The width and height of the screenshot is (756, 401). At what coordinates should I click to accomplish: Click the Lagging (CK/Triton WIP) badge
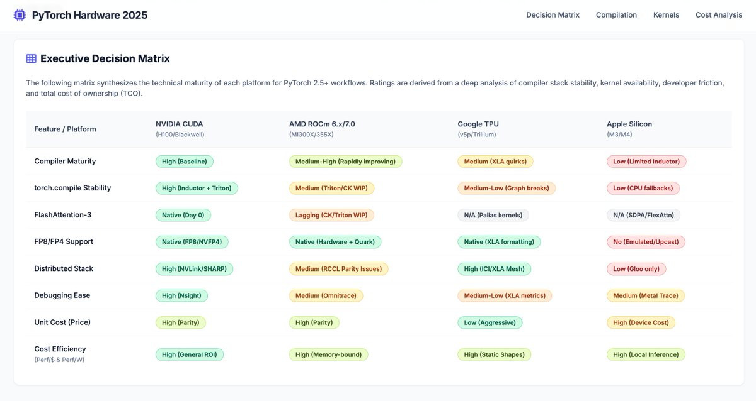pos(332,215)
